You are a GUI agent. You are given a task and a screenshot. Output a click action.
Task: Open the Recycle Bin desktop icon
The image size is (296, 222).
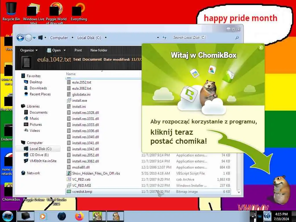pyautogui.click(x=11, y=11)
